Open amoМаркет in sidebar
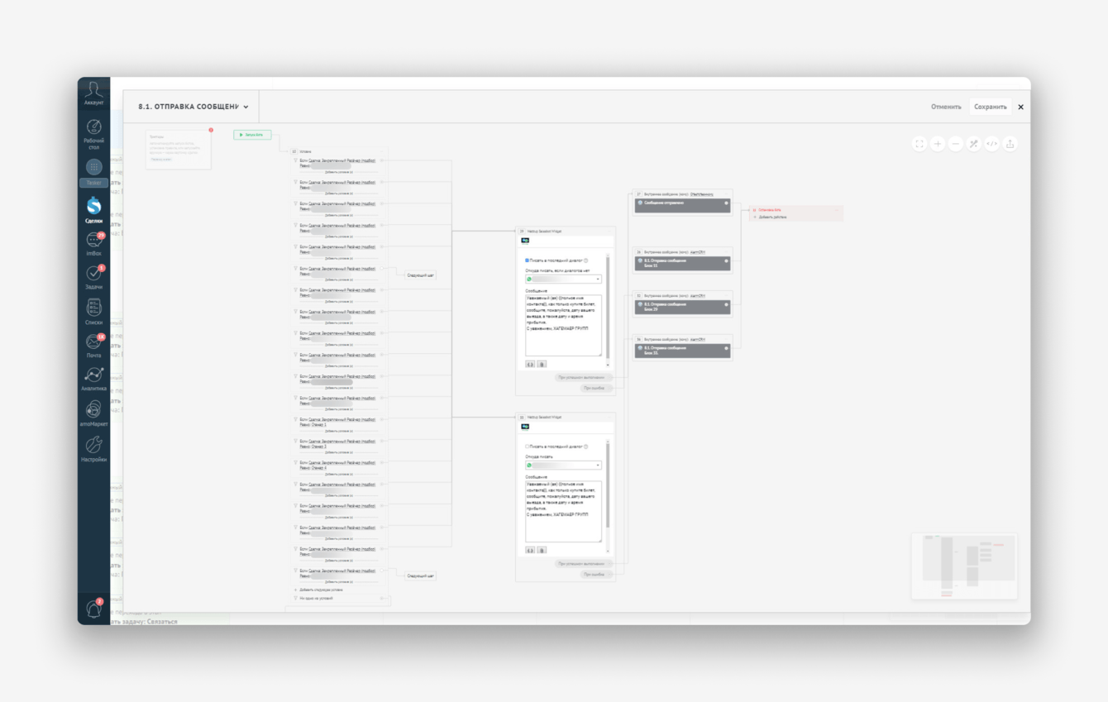Image resolution: width=1108 pixels, height=702 pixels. pyautogui.click(x=93, y=413)
